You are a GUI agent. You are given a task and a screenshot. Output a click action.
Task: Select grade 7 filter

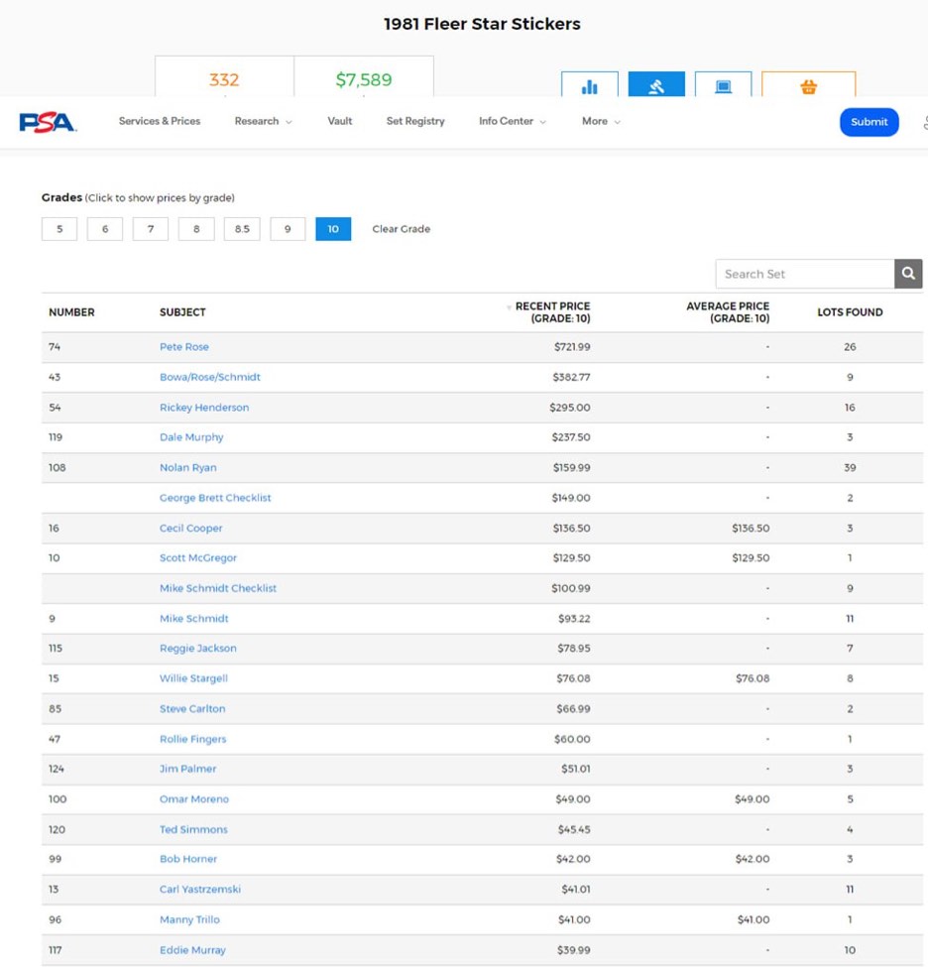coord(151,229)
